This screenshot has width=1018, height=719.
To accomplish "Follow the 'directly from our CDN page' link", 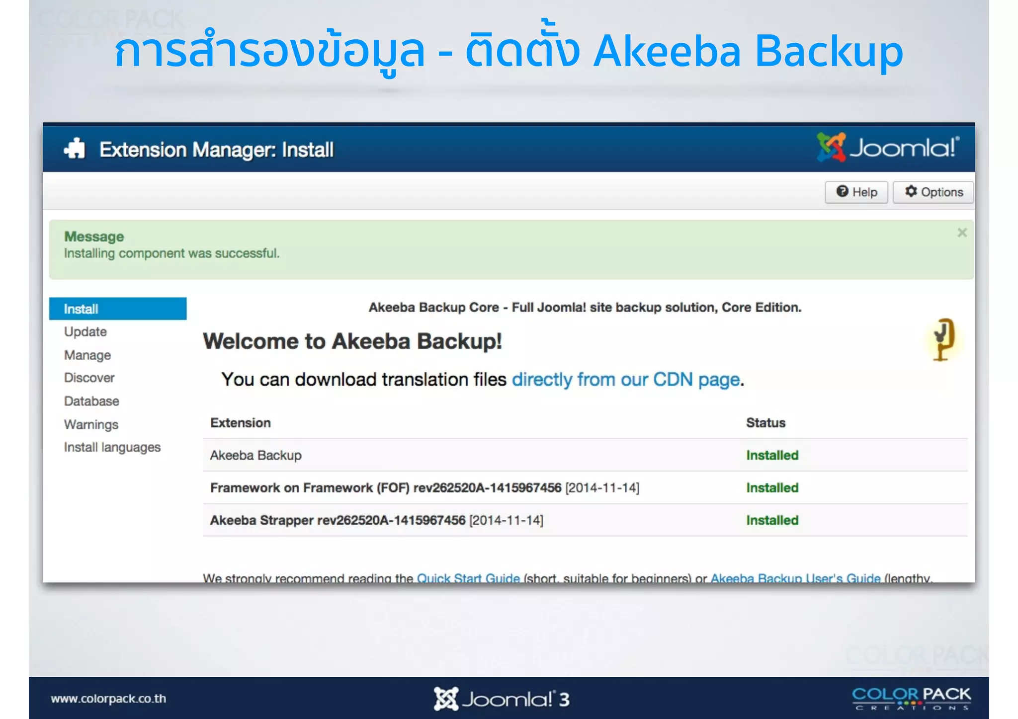I will [626, 380].
